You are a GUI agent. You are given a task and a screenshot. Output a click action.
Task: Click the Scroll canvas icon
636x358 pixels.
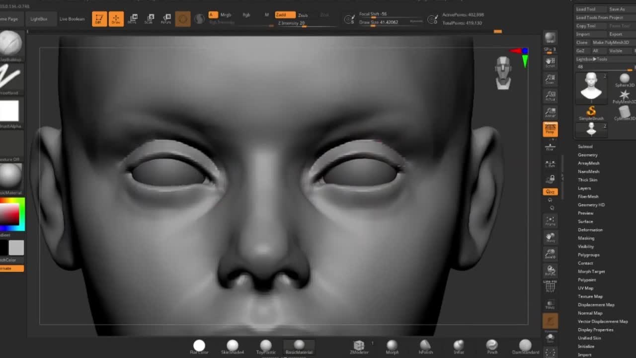click(550, 62)
